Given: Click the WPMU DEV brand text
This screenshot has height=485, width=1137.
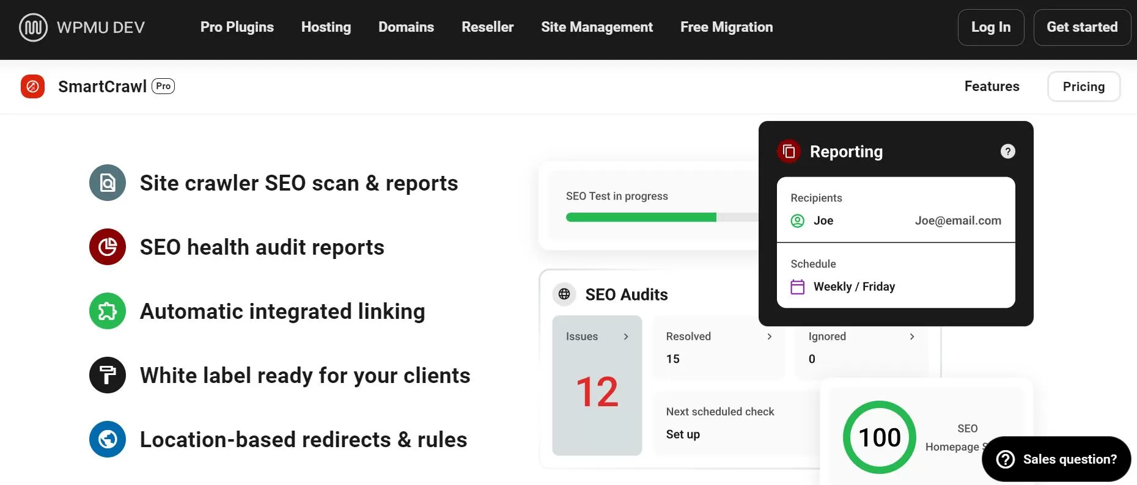Looking at the screenshot, I should (x=101, y=27).
